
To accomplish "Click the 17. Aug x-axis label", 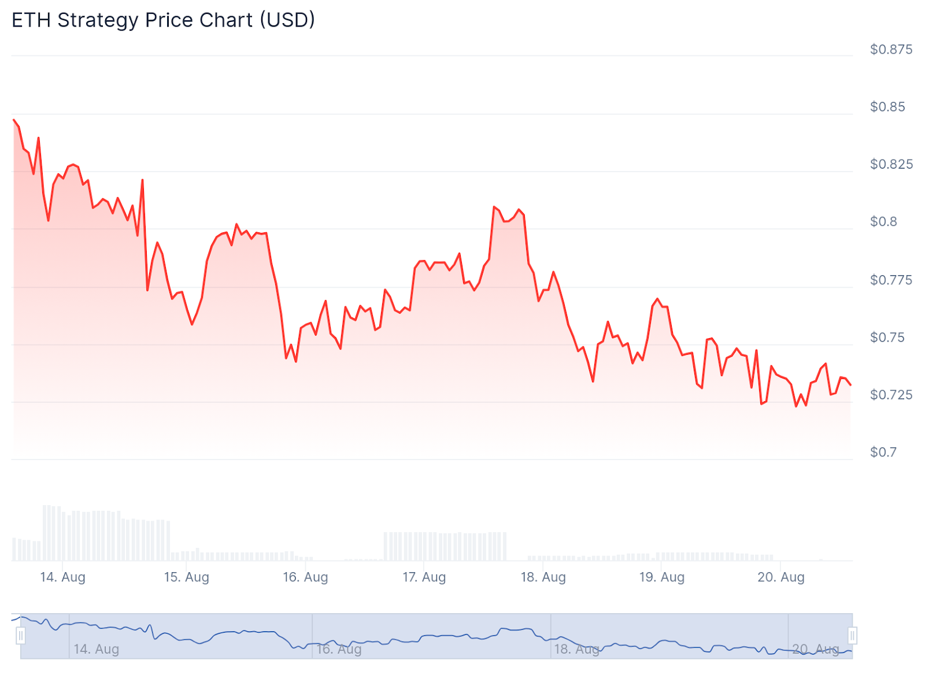I will pos(424,577).
